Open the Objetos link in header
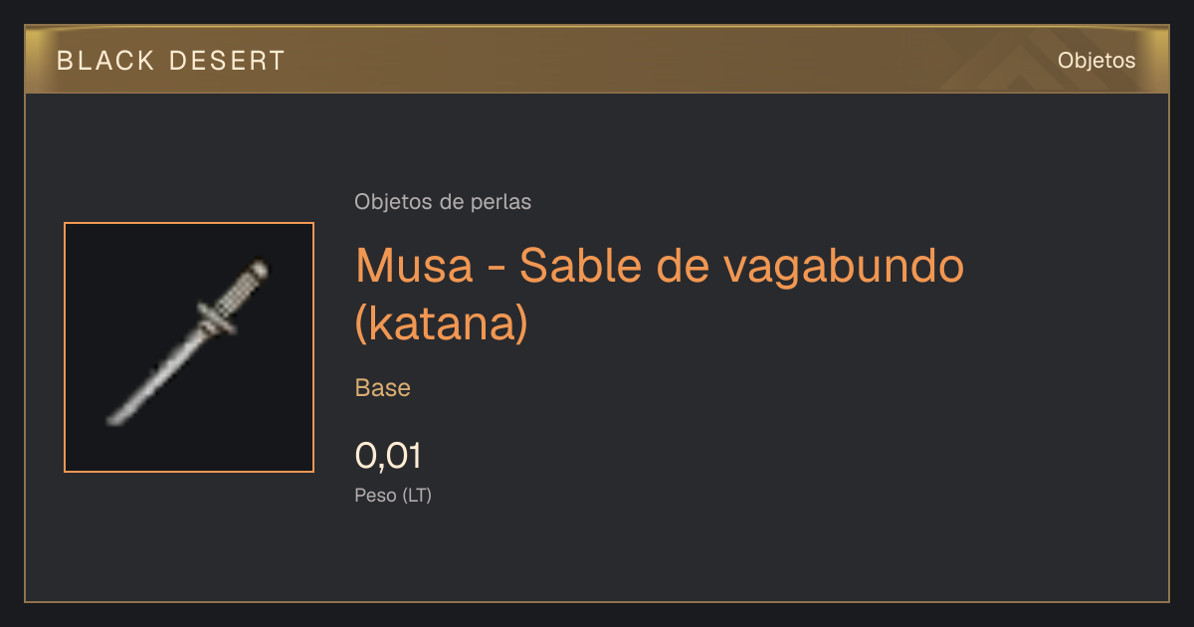Screen dimensions: 1194x627 tap(1096, 61)
